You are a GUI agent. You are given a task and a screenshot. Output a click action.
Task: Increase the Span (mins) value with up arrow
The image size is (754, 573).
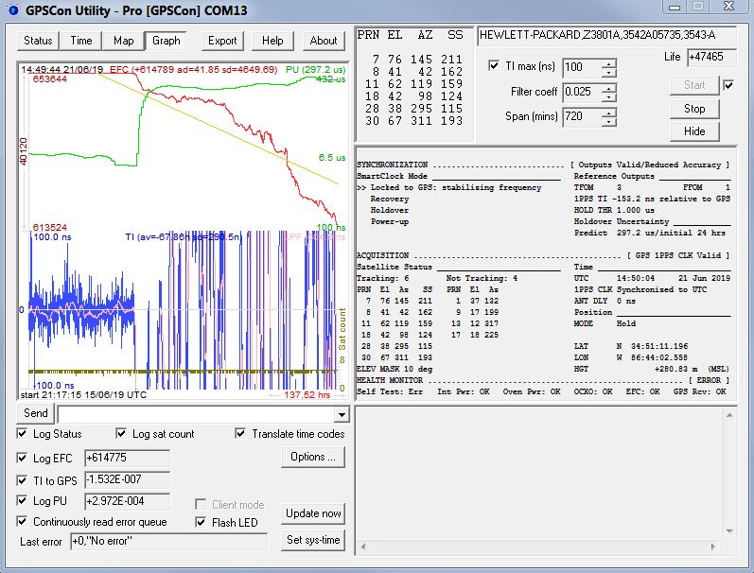(x=608, y=112)
